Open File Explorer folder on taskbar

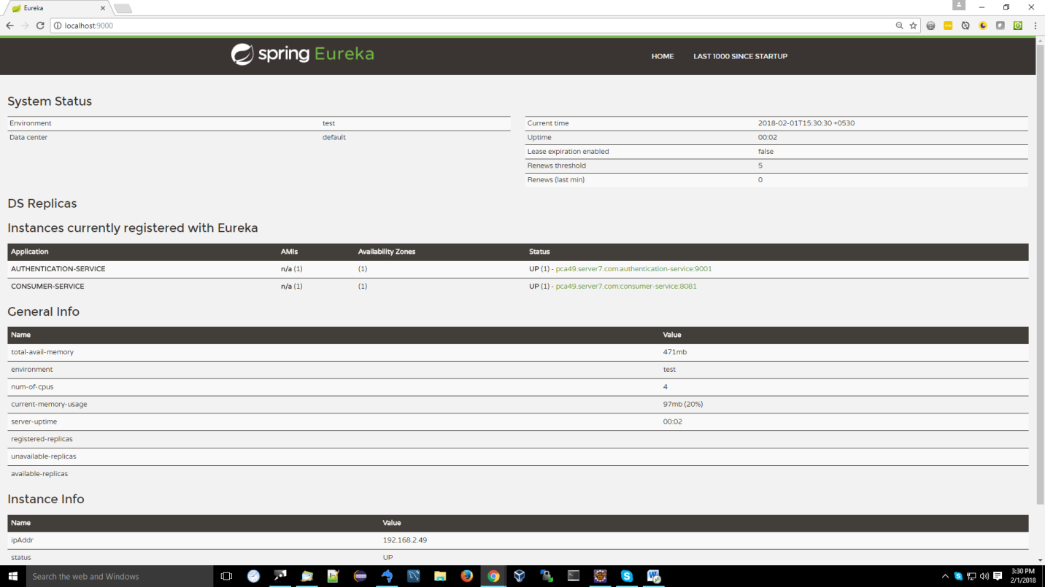pos(440,576)
